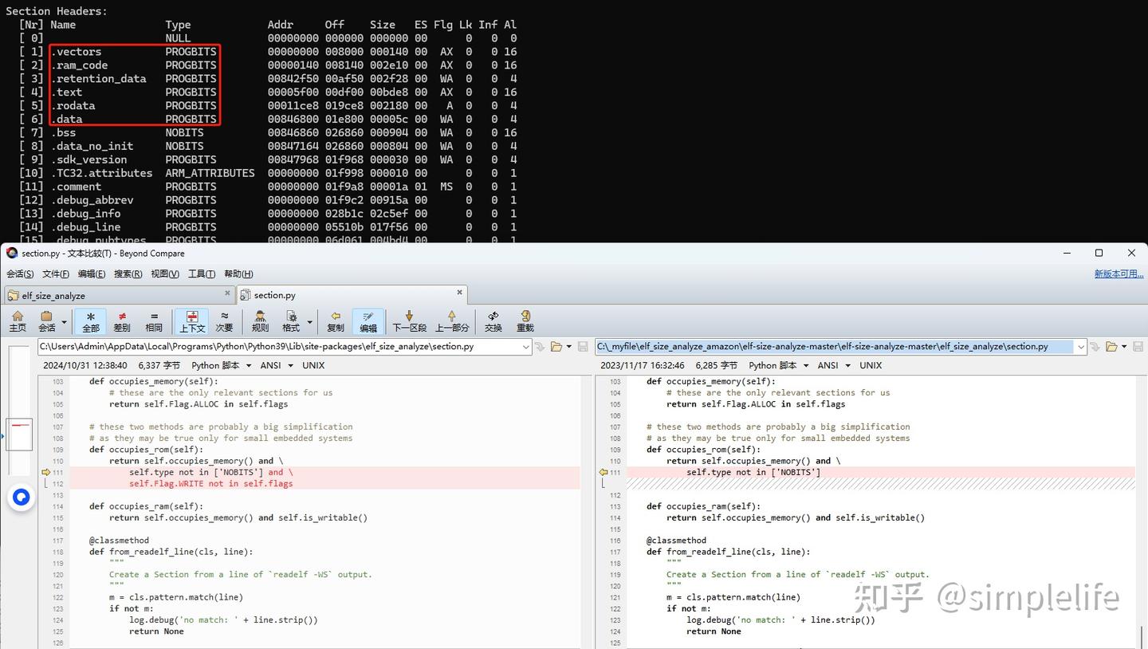Click the 主页 (Home) toolbar icon
Viewport: 1148px width, 649px height.
pyautogui.click(x=18, y=321)
